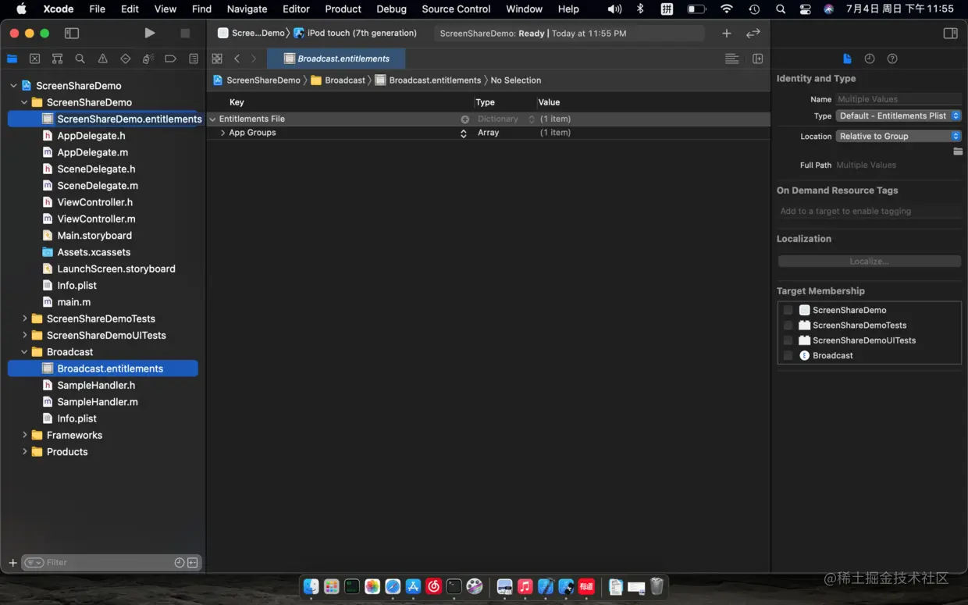The height and width of the screenshot is (605, 968).
Task: Add an editor on the right
Action: [757, 59]
